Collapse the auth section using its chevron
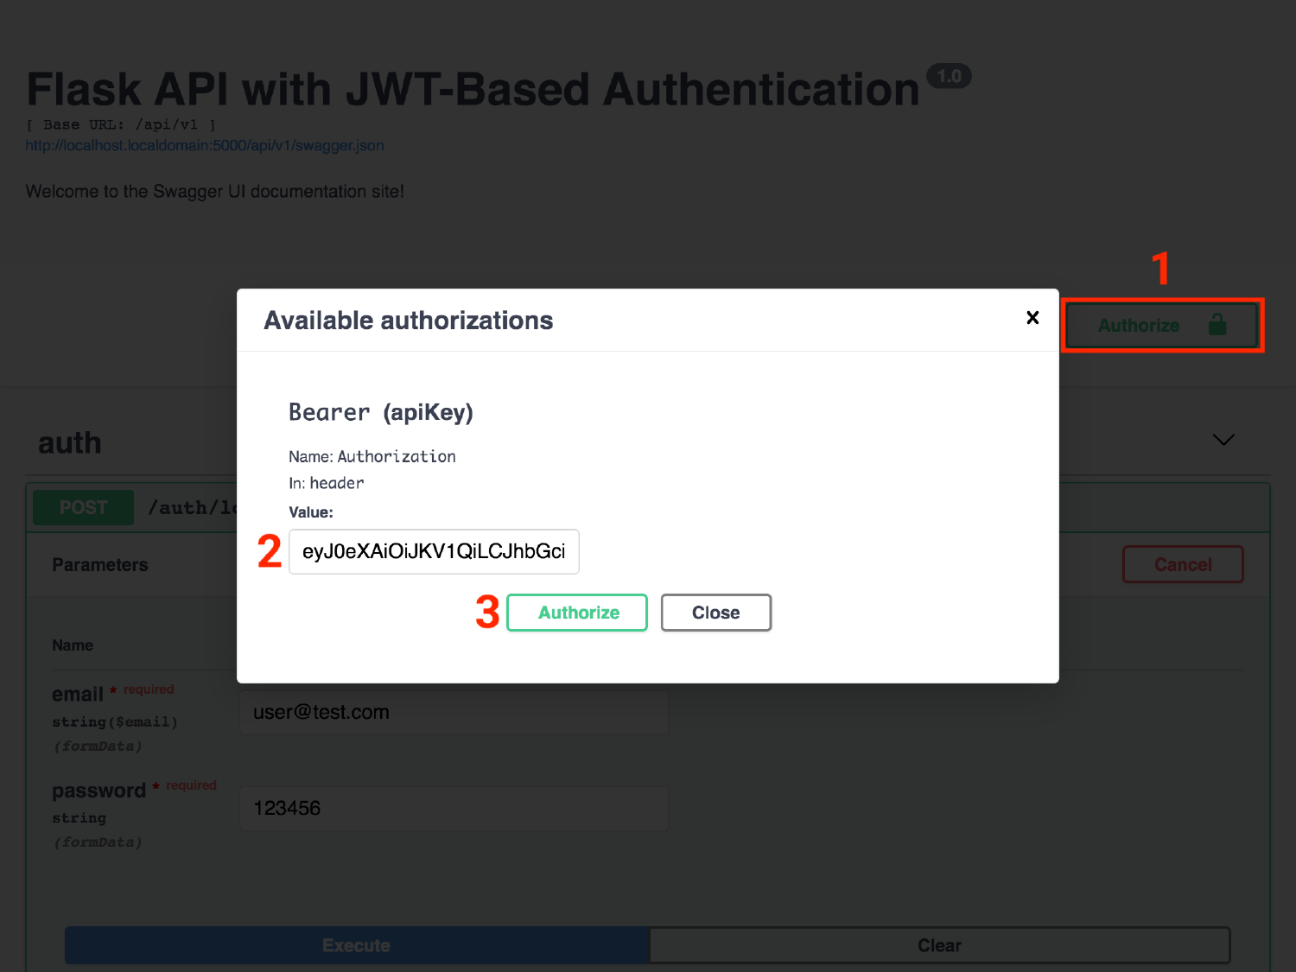This screenshot has height=972, width=1296. coord(1223,440)
